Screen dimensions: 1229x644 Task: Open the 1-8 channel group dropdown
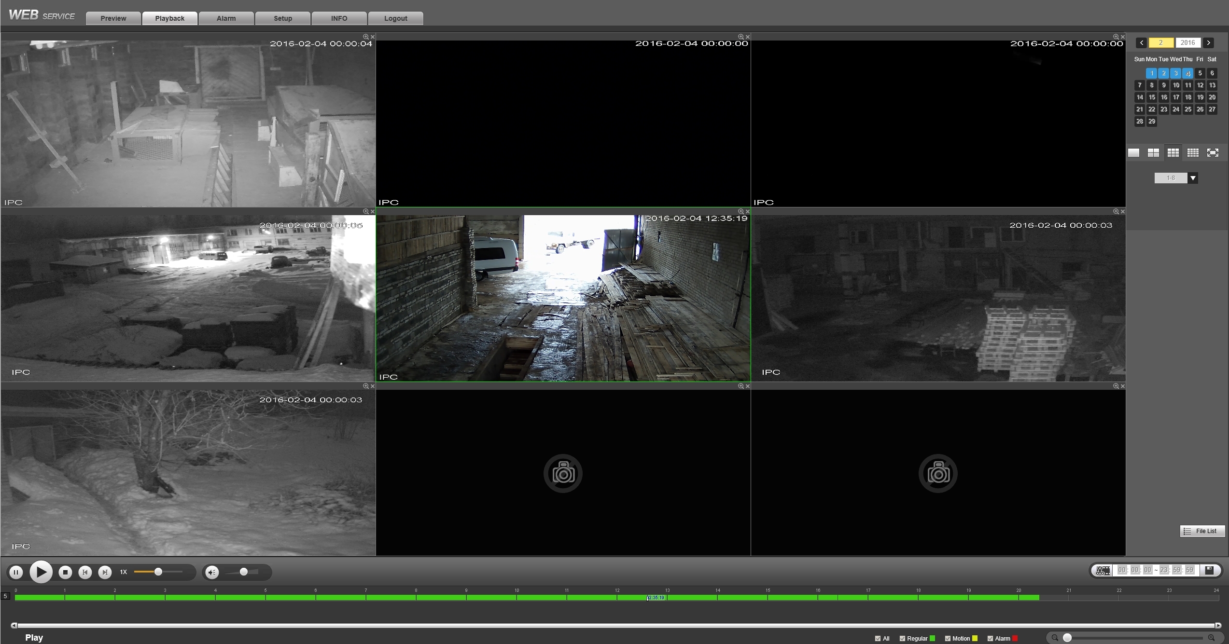click(1193, 178)
